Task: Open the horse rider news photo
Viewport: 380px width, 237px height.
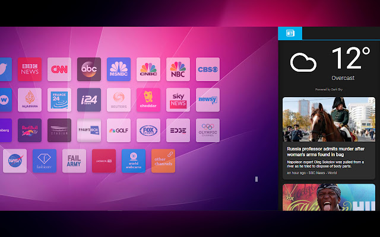Action: [x=329, y=120]
